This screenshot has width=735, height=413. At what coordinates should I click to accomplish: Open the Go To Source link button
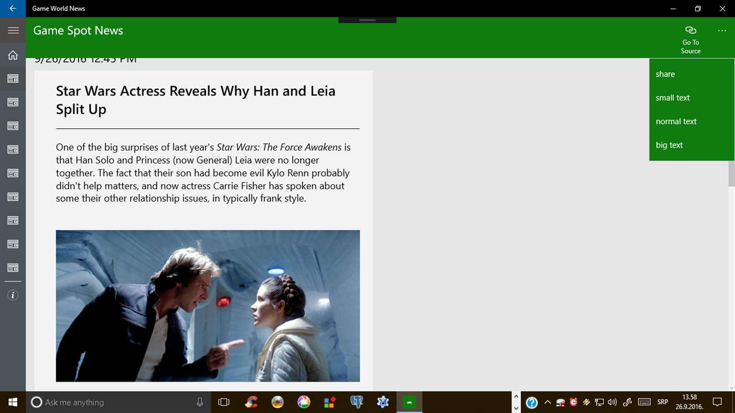(691, 39)
